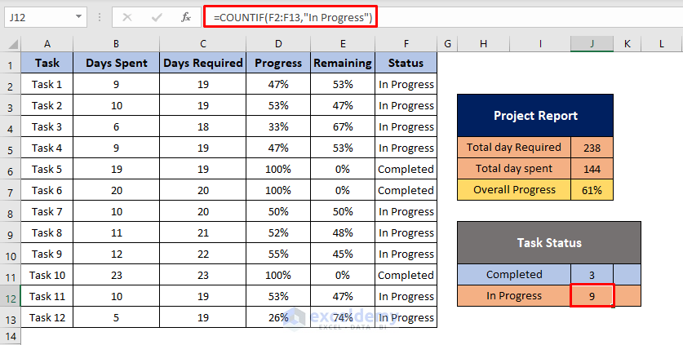
Task: Select Task 7 Status cell In Progress
Action: tap(406, 212)
